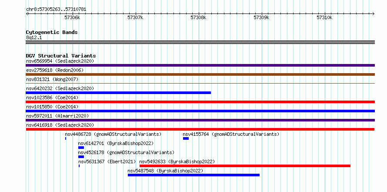Click the gray 8q12.1 cytogenetic band bar
This screenshot has height=192, width=387.
click(200, 42)
